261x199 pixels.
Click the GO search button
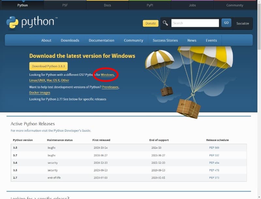[x=226, y=23]
